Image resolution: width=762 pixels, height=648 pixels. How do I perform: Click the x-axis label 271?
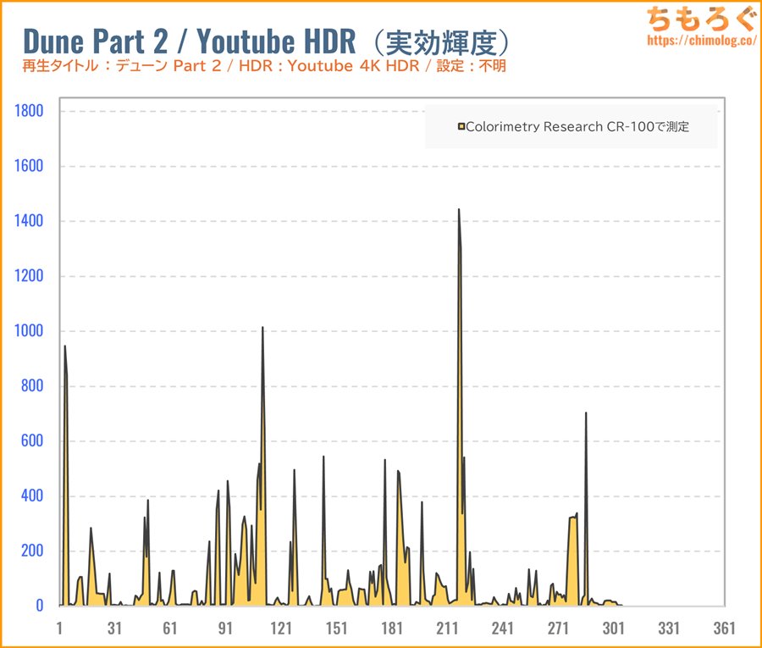tap(558, 628)
